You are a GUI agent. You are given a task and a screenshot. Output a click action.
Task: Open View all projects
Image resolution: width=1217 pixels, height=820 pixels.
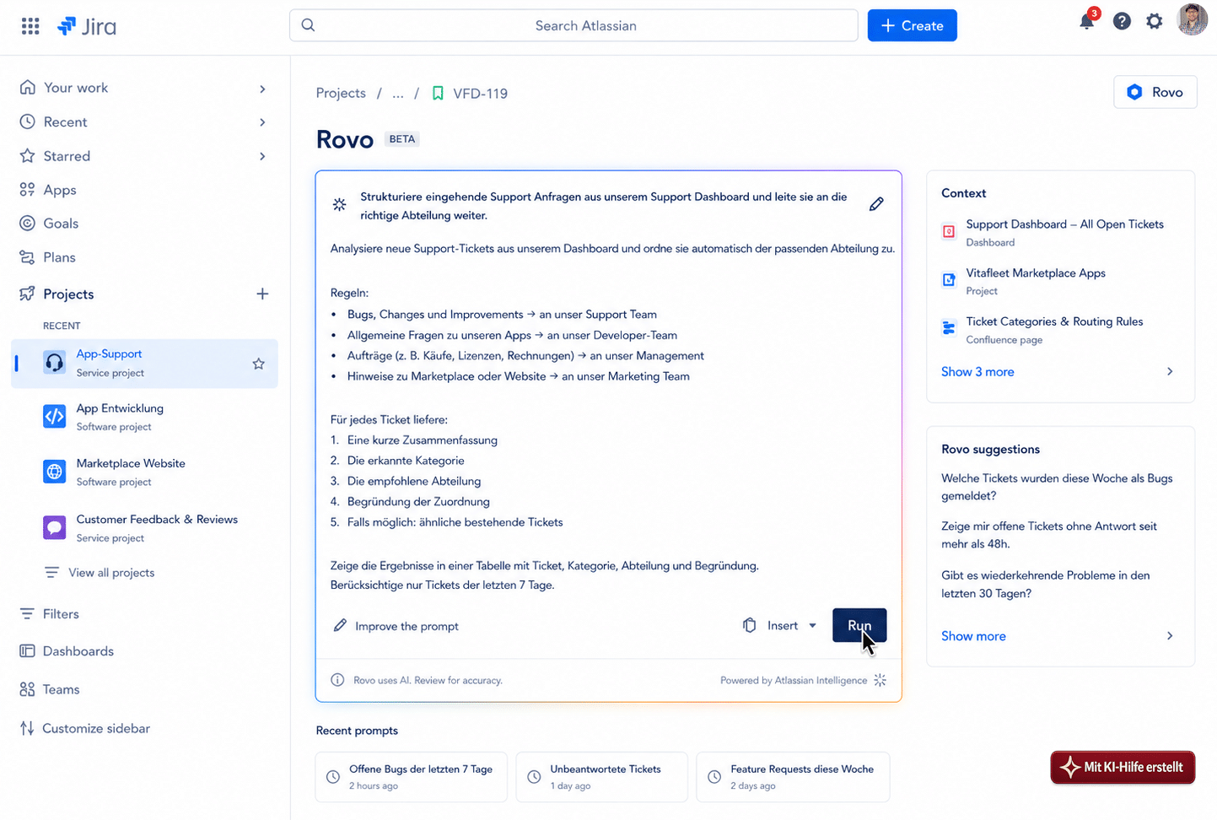111,573
